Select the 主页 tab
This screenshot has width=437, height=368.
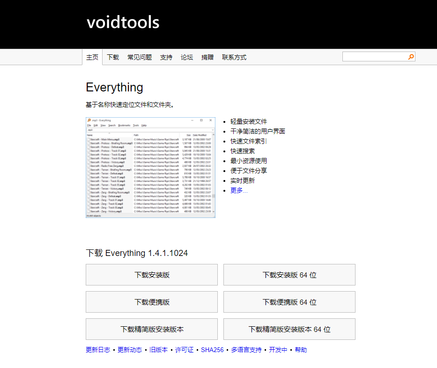pyautogui.click(x=92, y=57)
